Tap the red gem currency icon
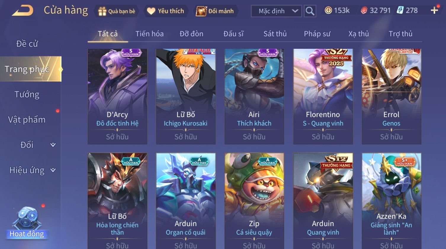 click(364, 10)
